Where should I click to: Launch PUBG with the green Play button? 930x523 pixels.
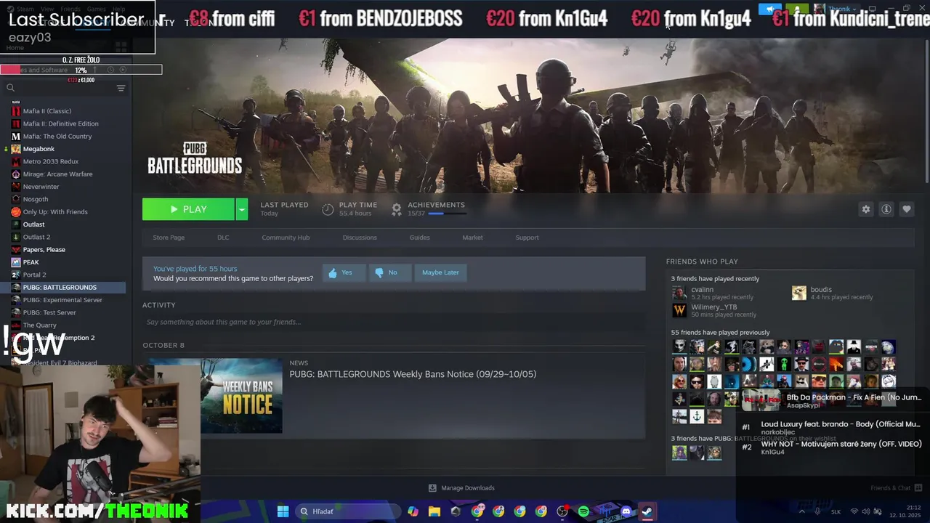[x=188, y=209]
